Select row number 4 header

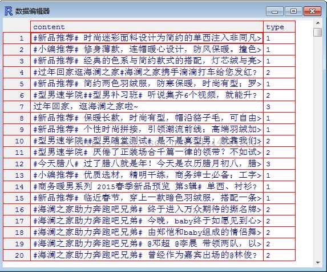[17, 73]
